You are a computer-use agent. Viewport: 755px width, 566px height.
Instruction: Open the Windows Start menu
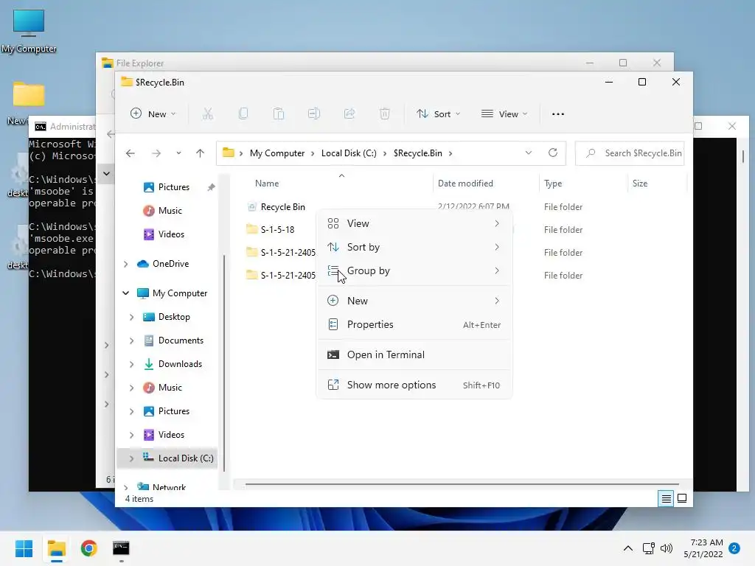coord(24,548)
